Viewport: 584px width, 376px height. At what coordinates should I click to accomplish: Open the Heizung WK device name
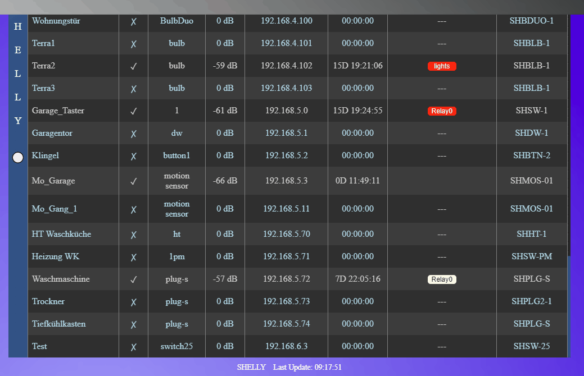pos(56,256)
